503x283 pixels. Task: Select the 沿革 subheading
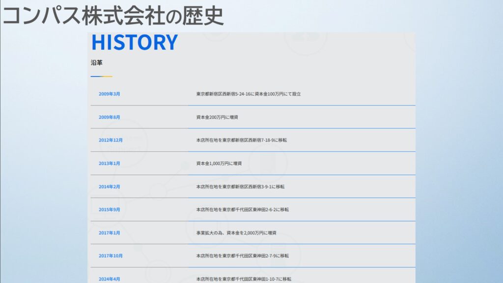click(x=96, y=63)
